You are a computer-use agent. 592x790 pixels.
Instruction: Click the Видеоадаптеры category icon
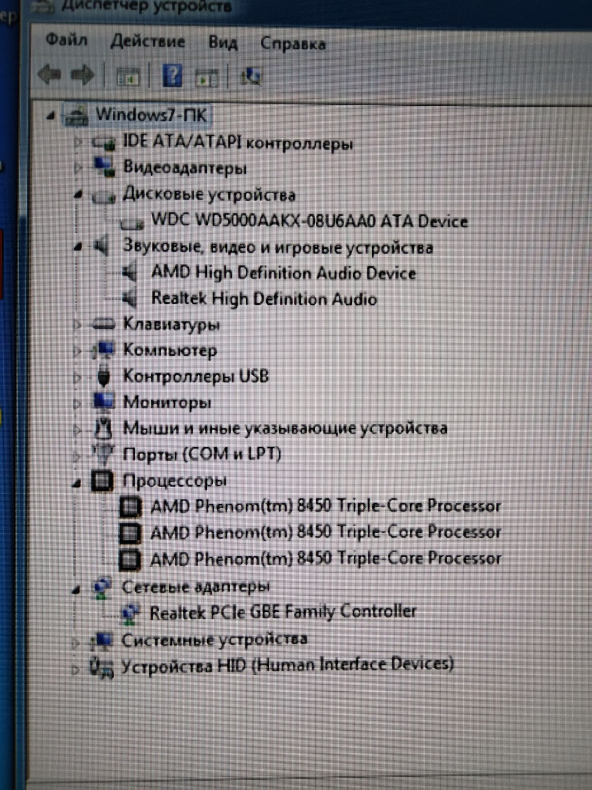point(103,167)
